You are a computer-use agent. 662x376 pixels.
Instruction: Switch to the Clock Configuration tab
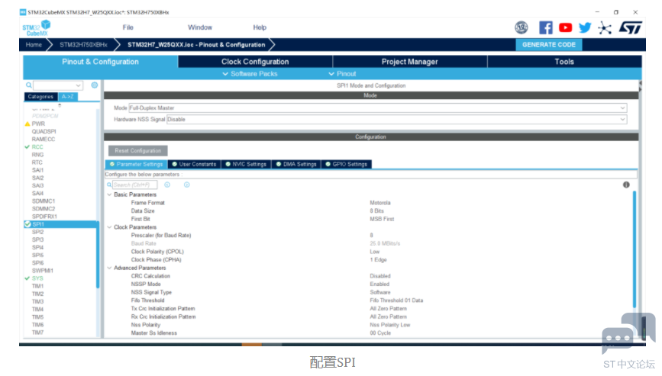(255, 62)
